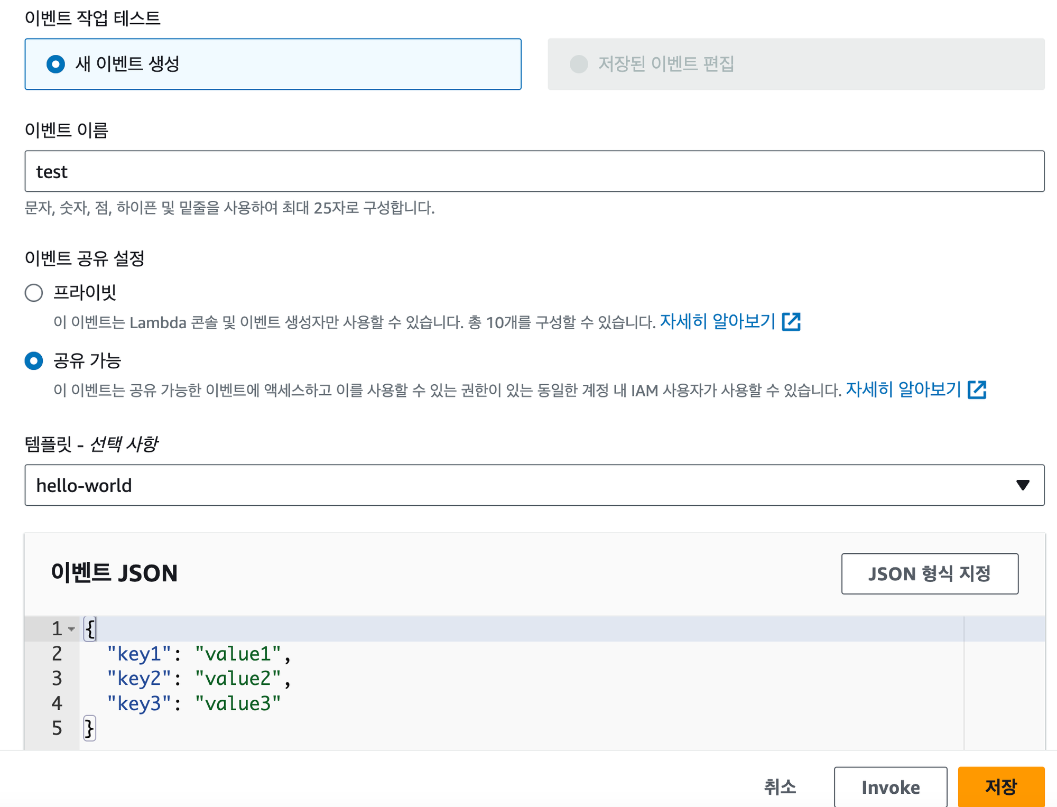Open 자세히 알아보기 link for private events
The image size is (1057, 807).
tap(717, 321)
